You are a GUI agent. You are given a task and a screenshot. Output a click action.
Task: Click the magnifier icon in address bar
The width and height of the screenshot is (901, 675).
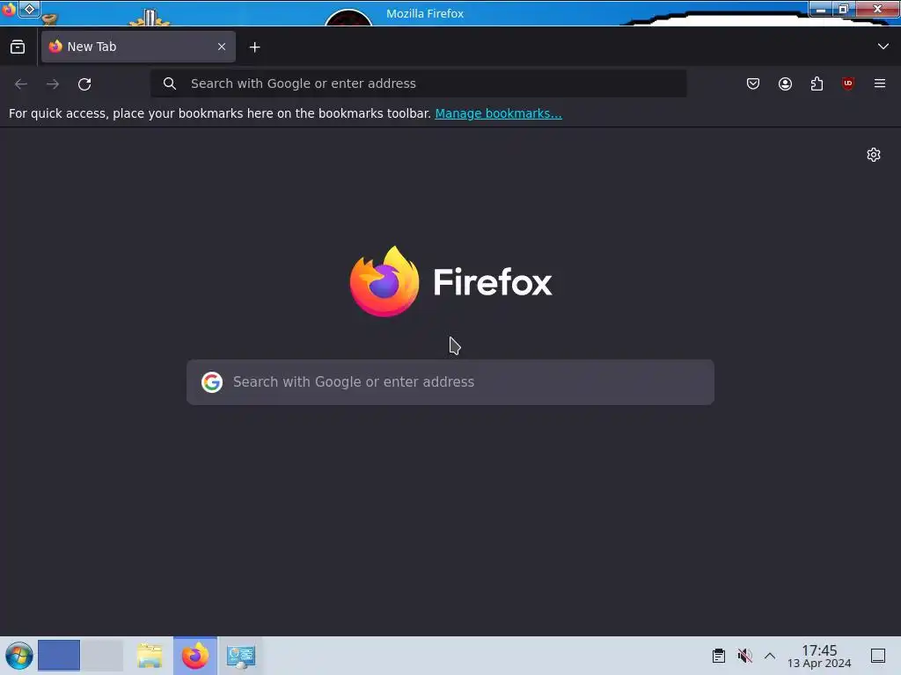(x=170, y=83)
